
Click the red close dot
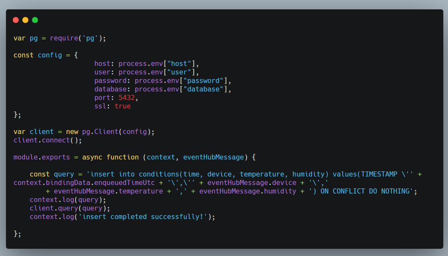point(16,20)
